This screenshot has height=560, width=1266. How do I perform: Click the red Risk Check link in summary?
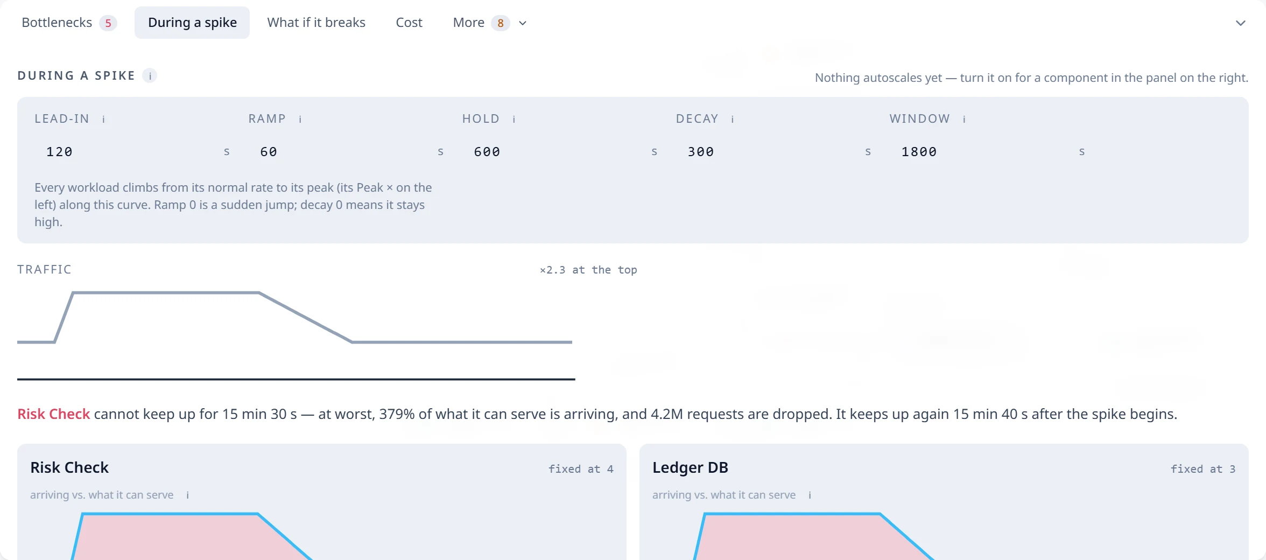[x=54, y=414]
